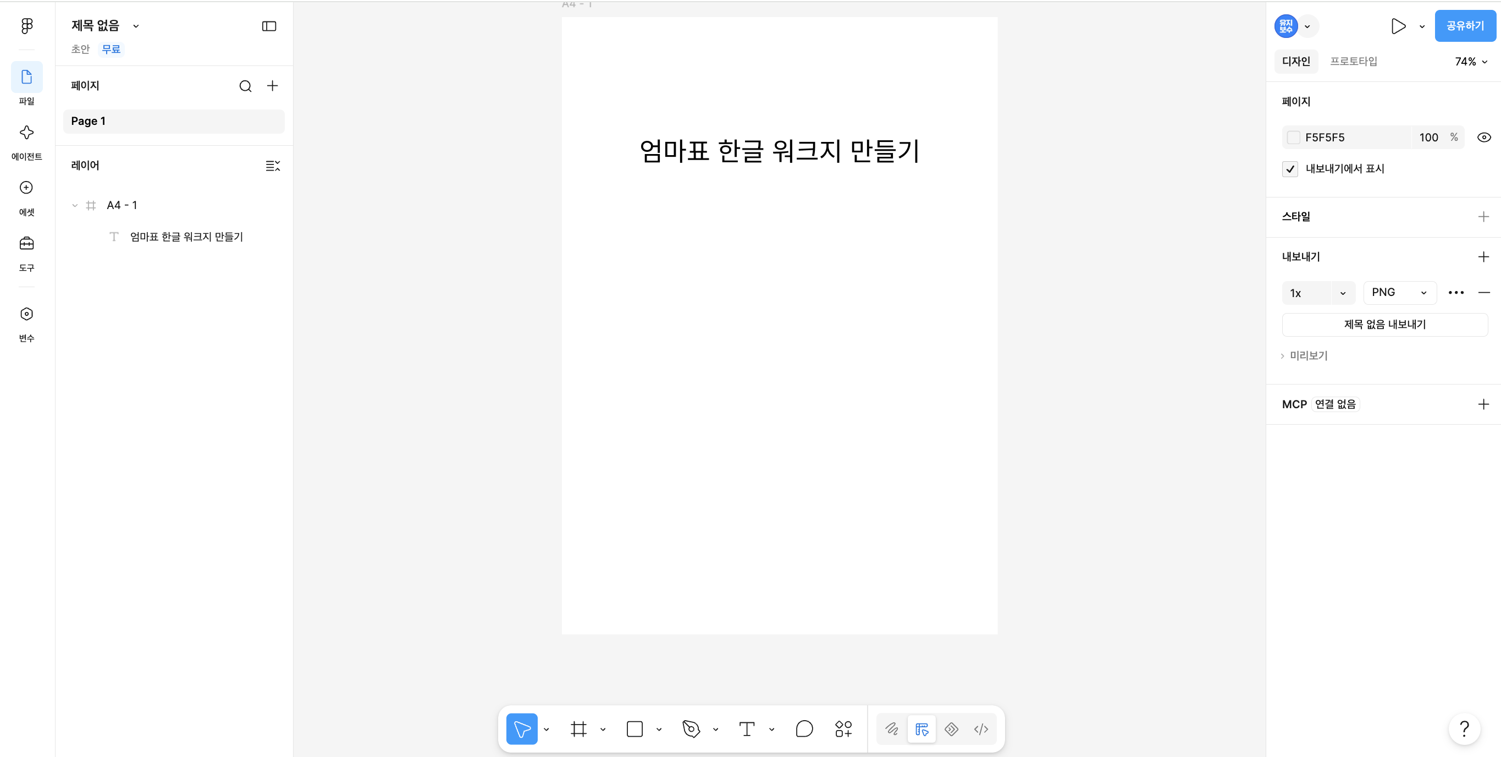This screenshot has width=1501, height=757.
Task: Click the 공유하기 share button
Action: pyautogui.click(x=1465, y=26)
